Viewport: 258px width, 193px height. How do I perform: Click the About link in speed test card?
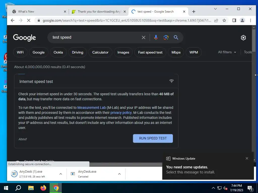click(x=22, y=139)
